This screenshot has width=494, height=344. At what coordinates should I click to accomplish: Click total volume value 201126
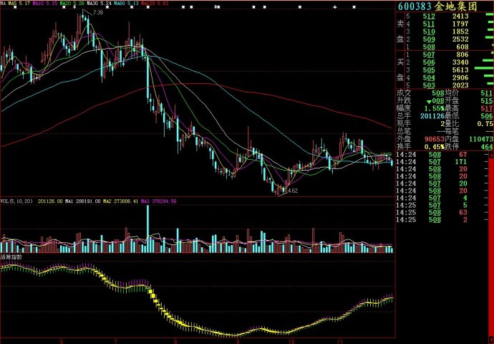432,116
